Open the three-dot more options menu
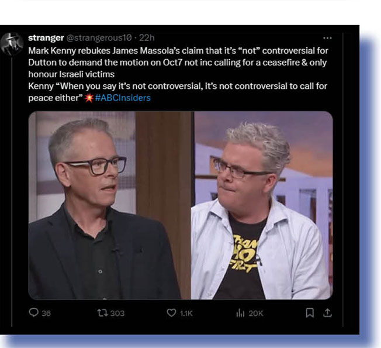The height and width of the screenshot is (348, 381). [x=327, y=38]
